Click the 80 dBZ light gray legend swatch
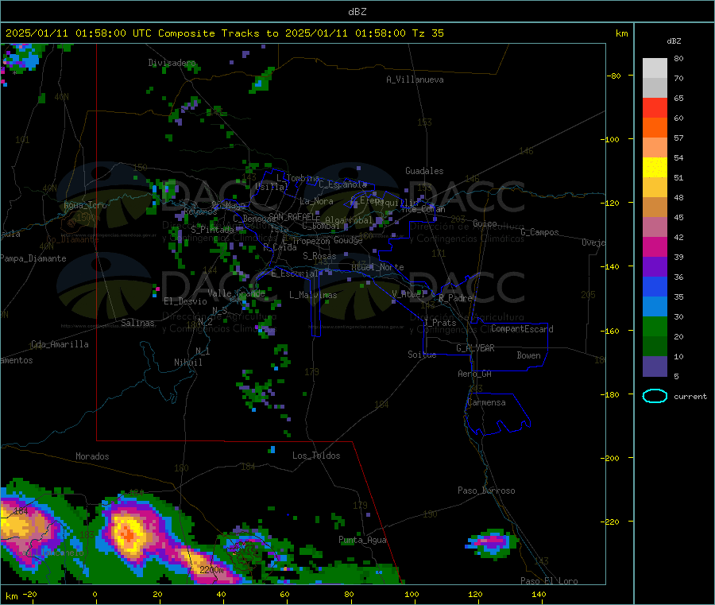This screenshot has width=715, height=605. [x=655, y=68]
